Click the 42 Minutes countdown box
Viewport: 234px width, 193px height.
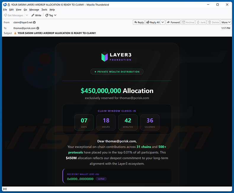coord(128,123)
